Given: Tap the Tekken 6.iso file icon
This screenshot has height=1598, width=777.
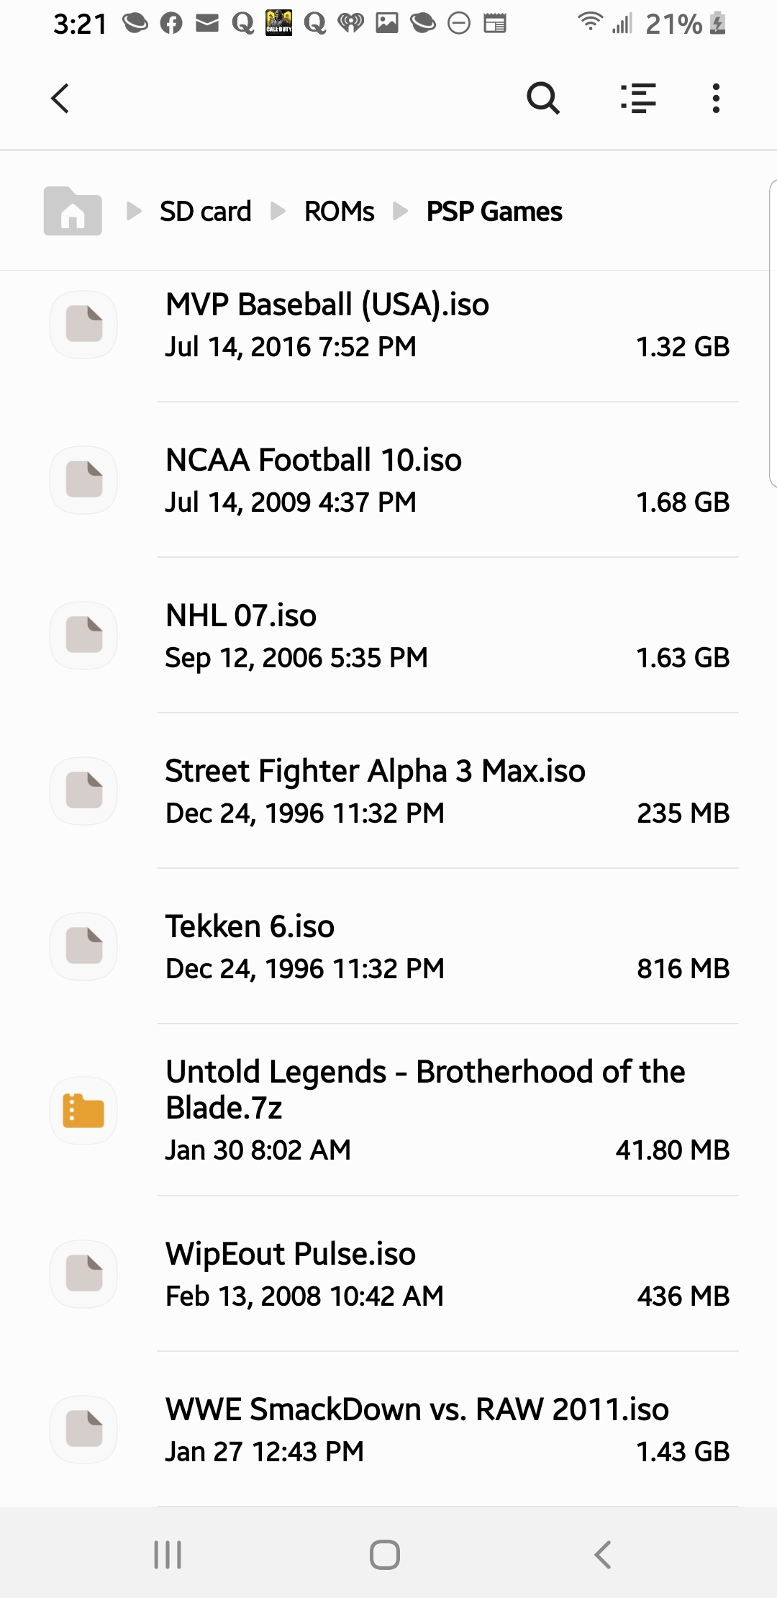Looking at the screenshot, I should point(84,947).
